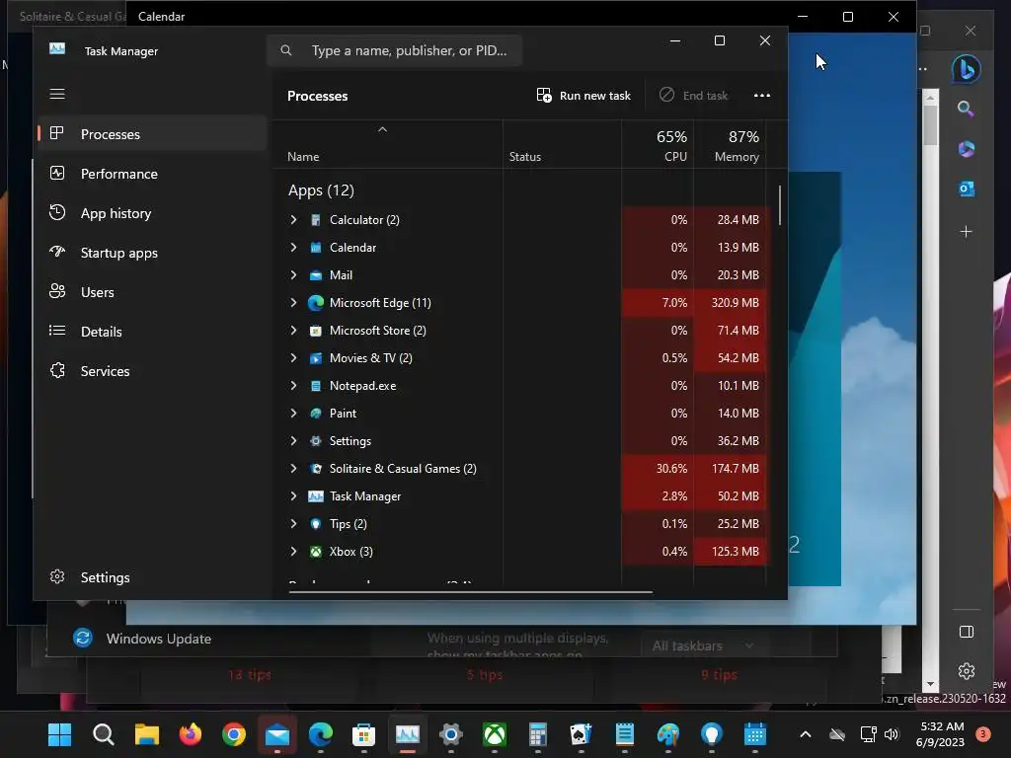Screen dimensions: 1011x758
Task: Open Google Chrome from the taskbar
Action: 233,734
